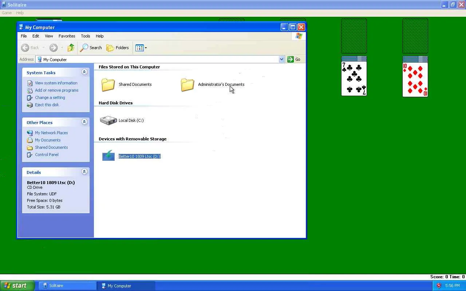This screenshot has height=291, width=466.
Task: Maximize the My Computer window
Action: (x=293, y=27)
